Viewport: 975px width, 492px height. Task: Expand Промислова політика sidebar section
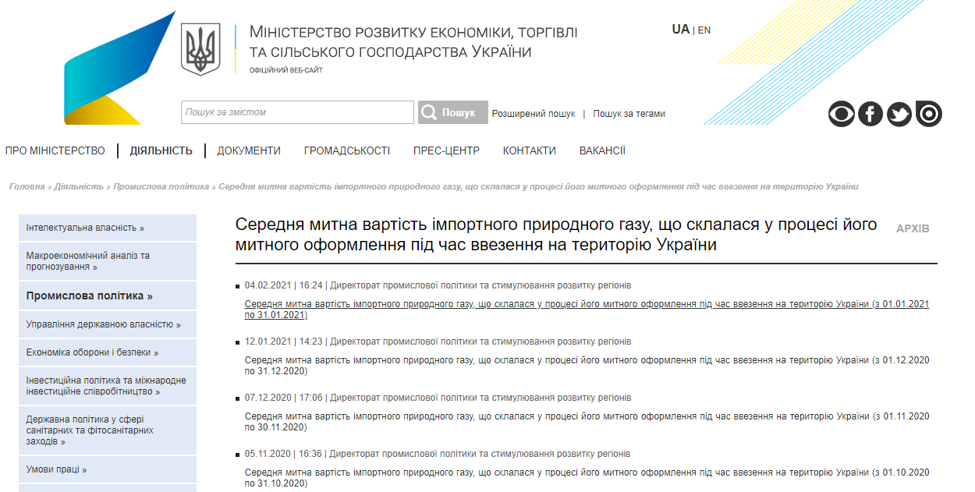tap(89, 296)
